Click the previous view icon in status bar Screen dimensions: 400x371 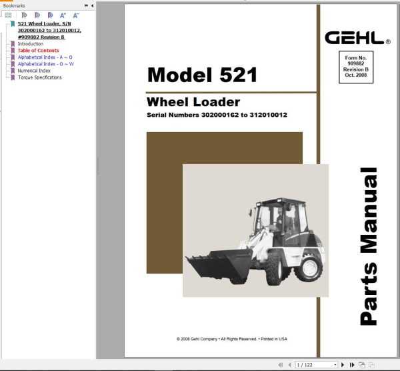(362, 365)
